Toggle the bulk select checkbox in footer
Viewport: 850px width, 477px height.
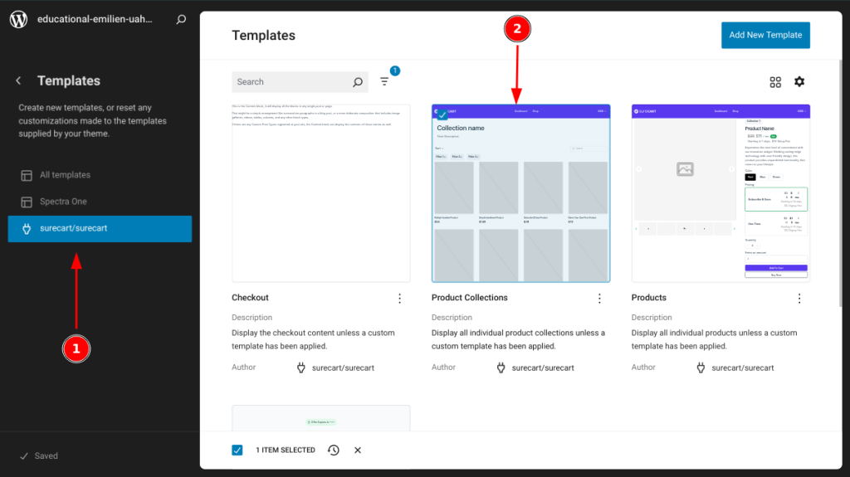click(237, 450)
